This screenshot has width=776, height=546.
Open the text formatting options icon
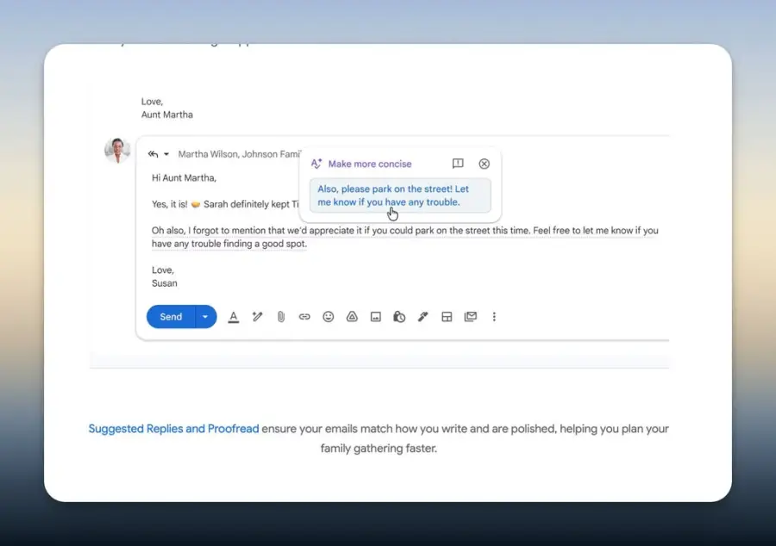(234, 317)
